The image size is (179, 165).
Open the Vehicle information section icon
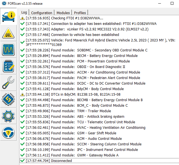8,16
